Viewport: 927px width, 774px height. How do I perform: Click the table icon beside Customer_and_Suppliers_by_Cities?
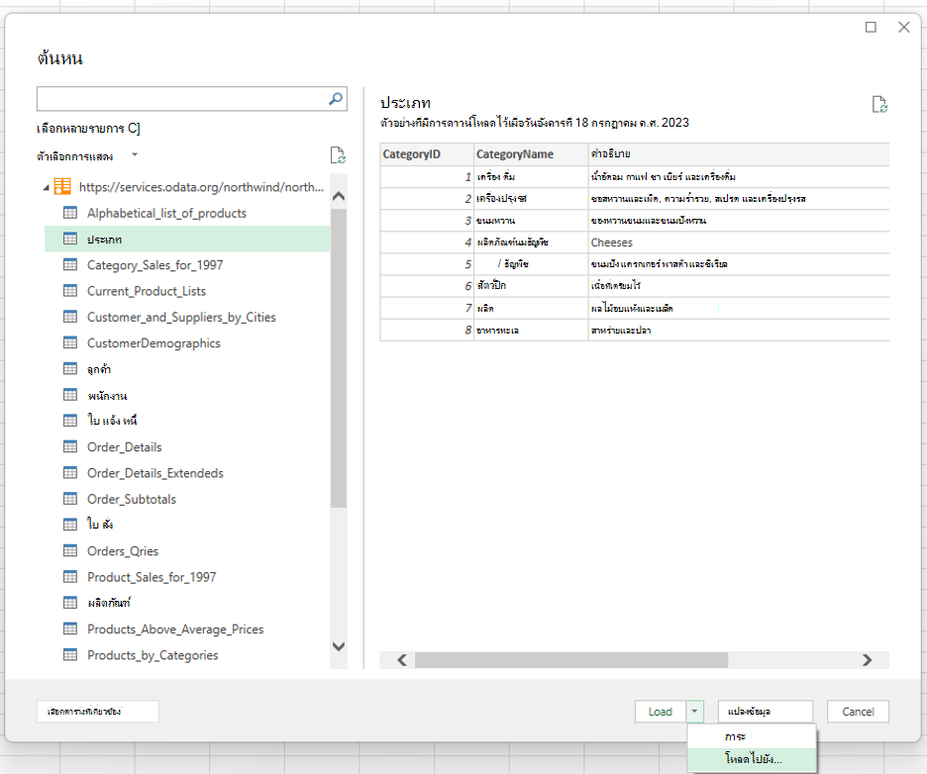pos(70,317)
